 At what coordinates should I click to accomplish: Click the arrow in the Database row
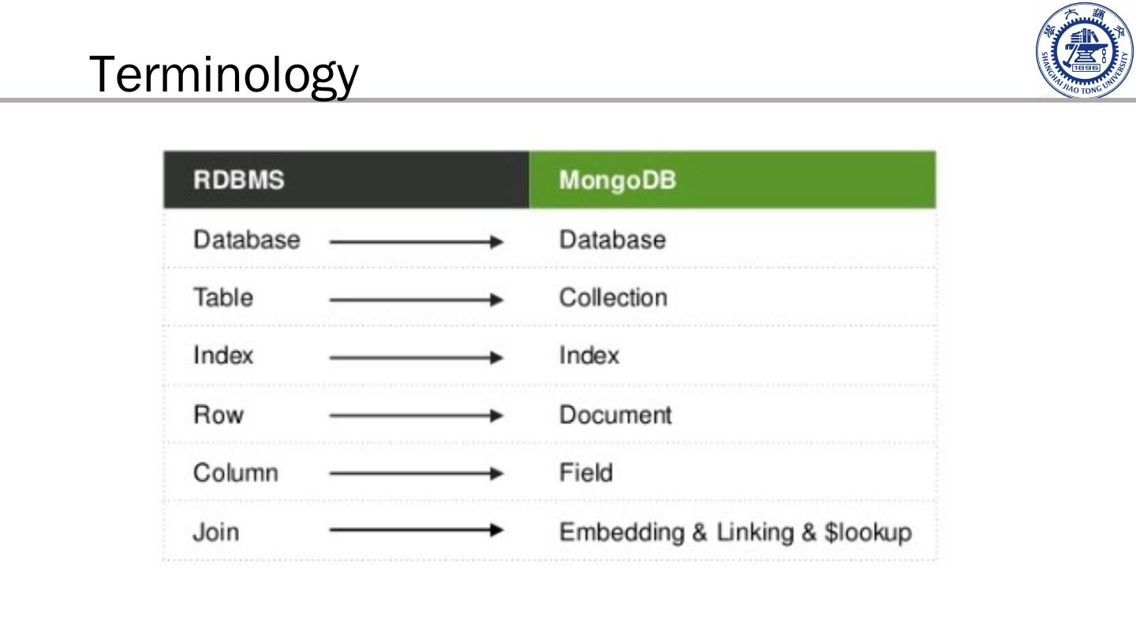pos(416,241)
